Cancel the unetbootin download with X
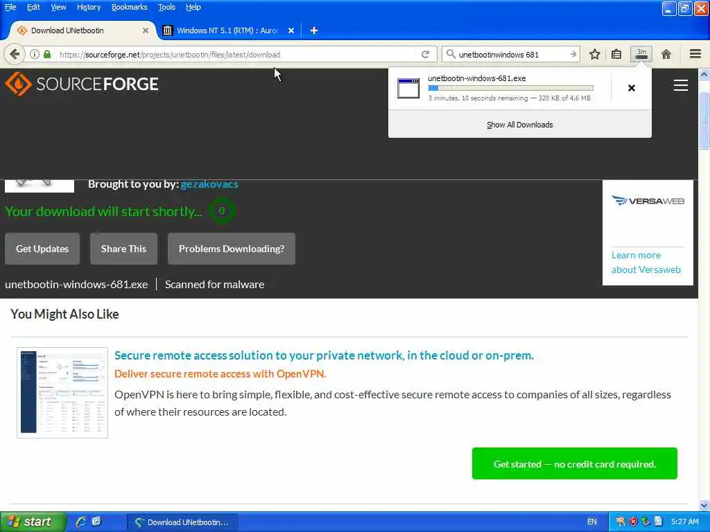The image size is (710, 532). [x=632, y=88]
